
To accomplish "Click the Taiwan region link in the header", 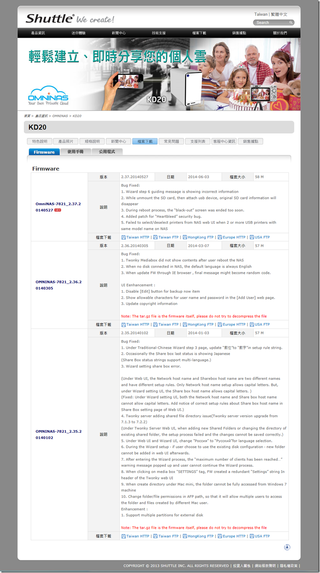I will tap(261, 14).
